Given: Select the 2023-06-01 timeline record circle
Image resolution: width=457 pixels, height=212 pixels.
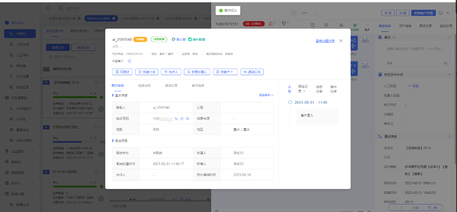Looking at the screenshot, I should (x=290, y=102).
